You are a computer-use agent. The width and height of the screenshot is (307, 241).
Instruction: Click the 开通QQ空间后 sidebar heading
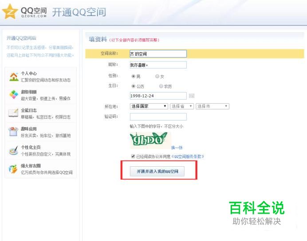(x=21, y=38)
